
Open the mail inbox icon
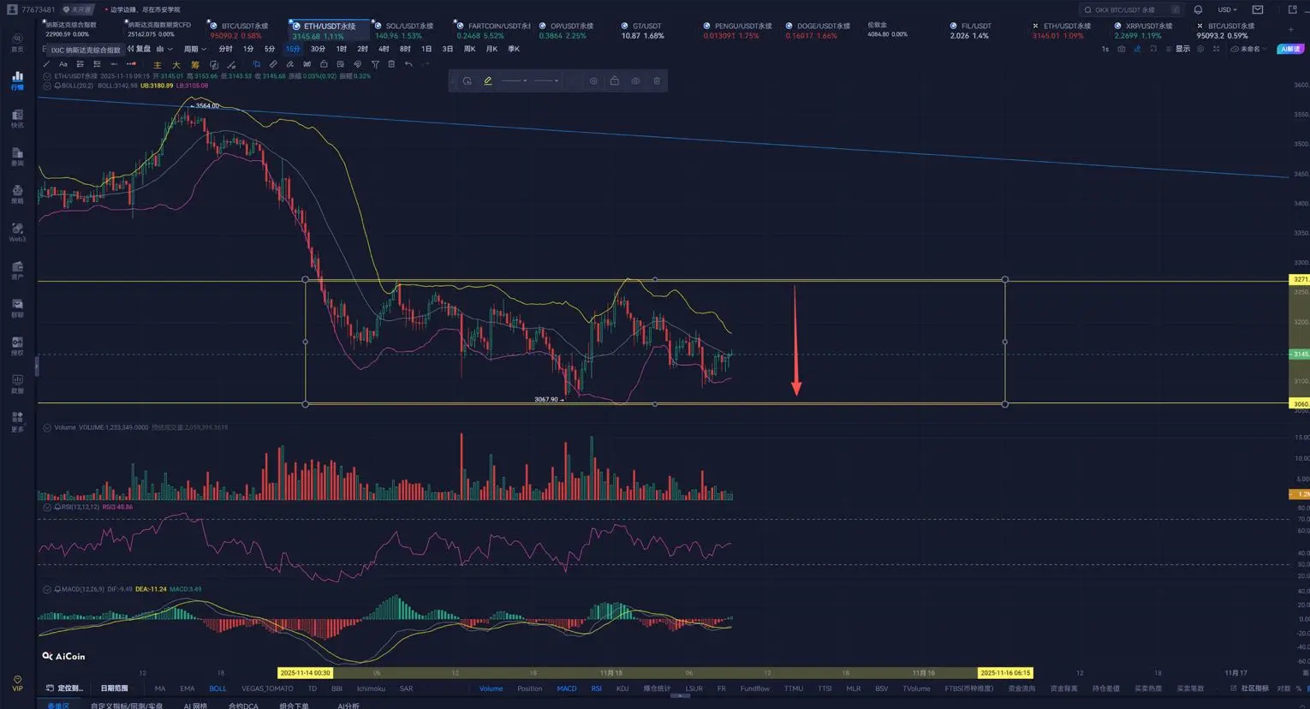click(x=1258, y=9)
